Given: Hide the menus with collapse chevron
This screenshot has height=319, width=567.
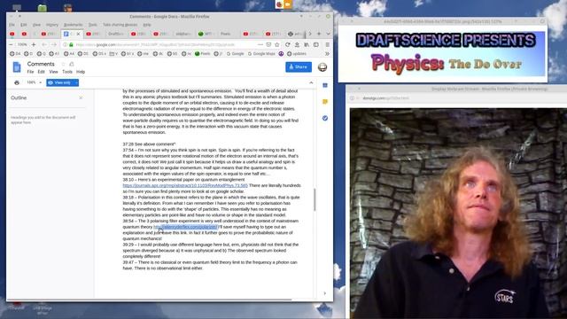Looking at the screenshot, I should pos(311,82).
